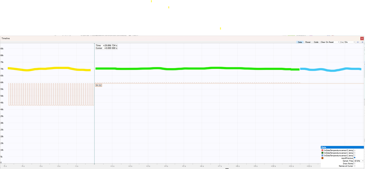Click the sensor2_temp blue color swatch

(x=322, y=155)
